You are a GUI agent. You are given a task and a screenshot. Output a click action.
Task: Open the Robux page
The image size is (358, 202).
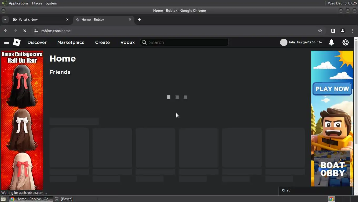click(128, 42)
